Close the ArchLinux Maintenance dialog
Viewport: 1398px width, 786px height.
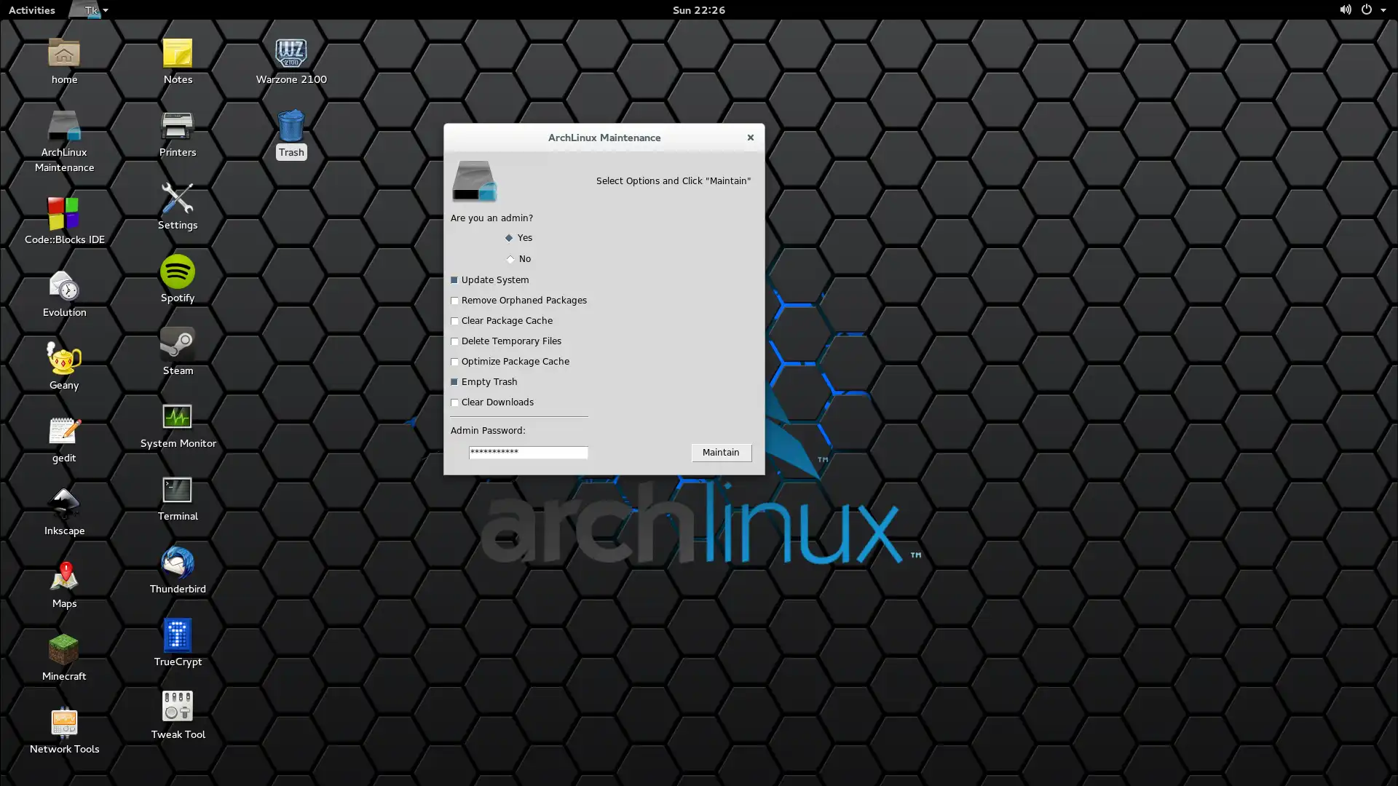[751, 138]
